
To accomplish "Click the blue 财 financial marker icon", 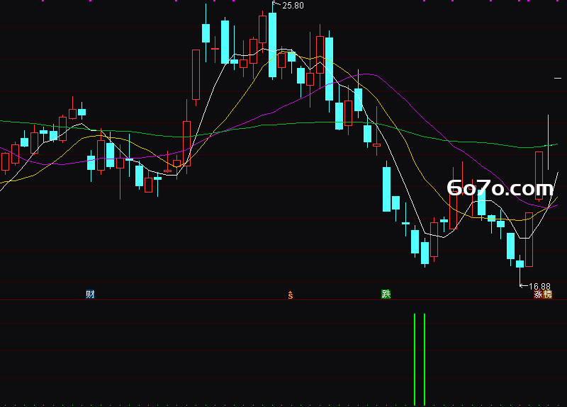I will (90, 294).
